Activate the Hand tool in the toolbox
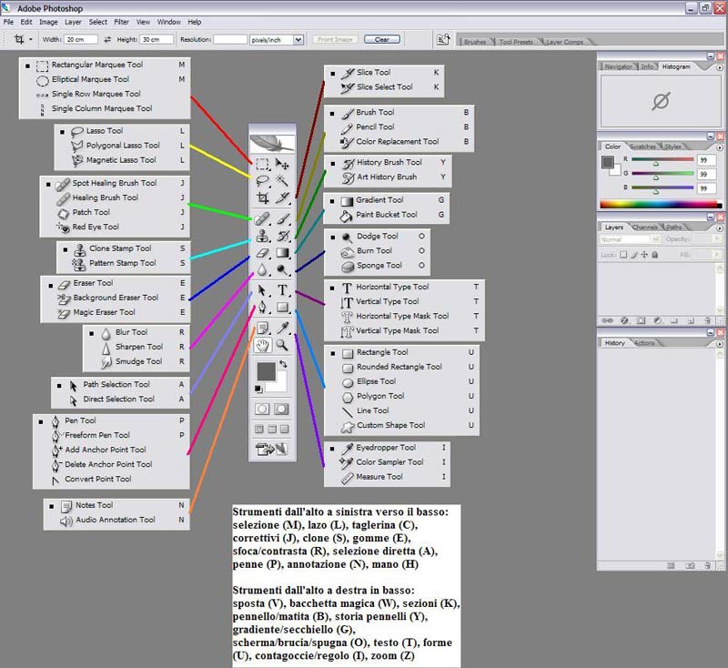This screenshot has width=728, height=668. [262, 345]
